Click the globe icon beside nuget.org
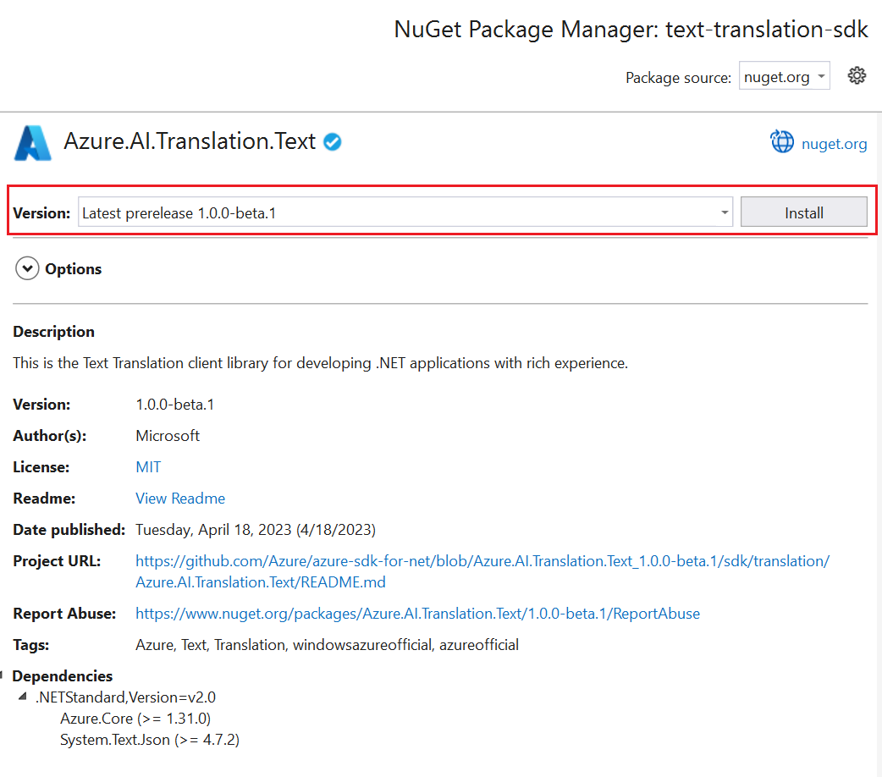 [782, 141]
